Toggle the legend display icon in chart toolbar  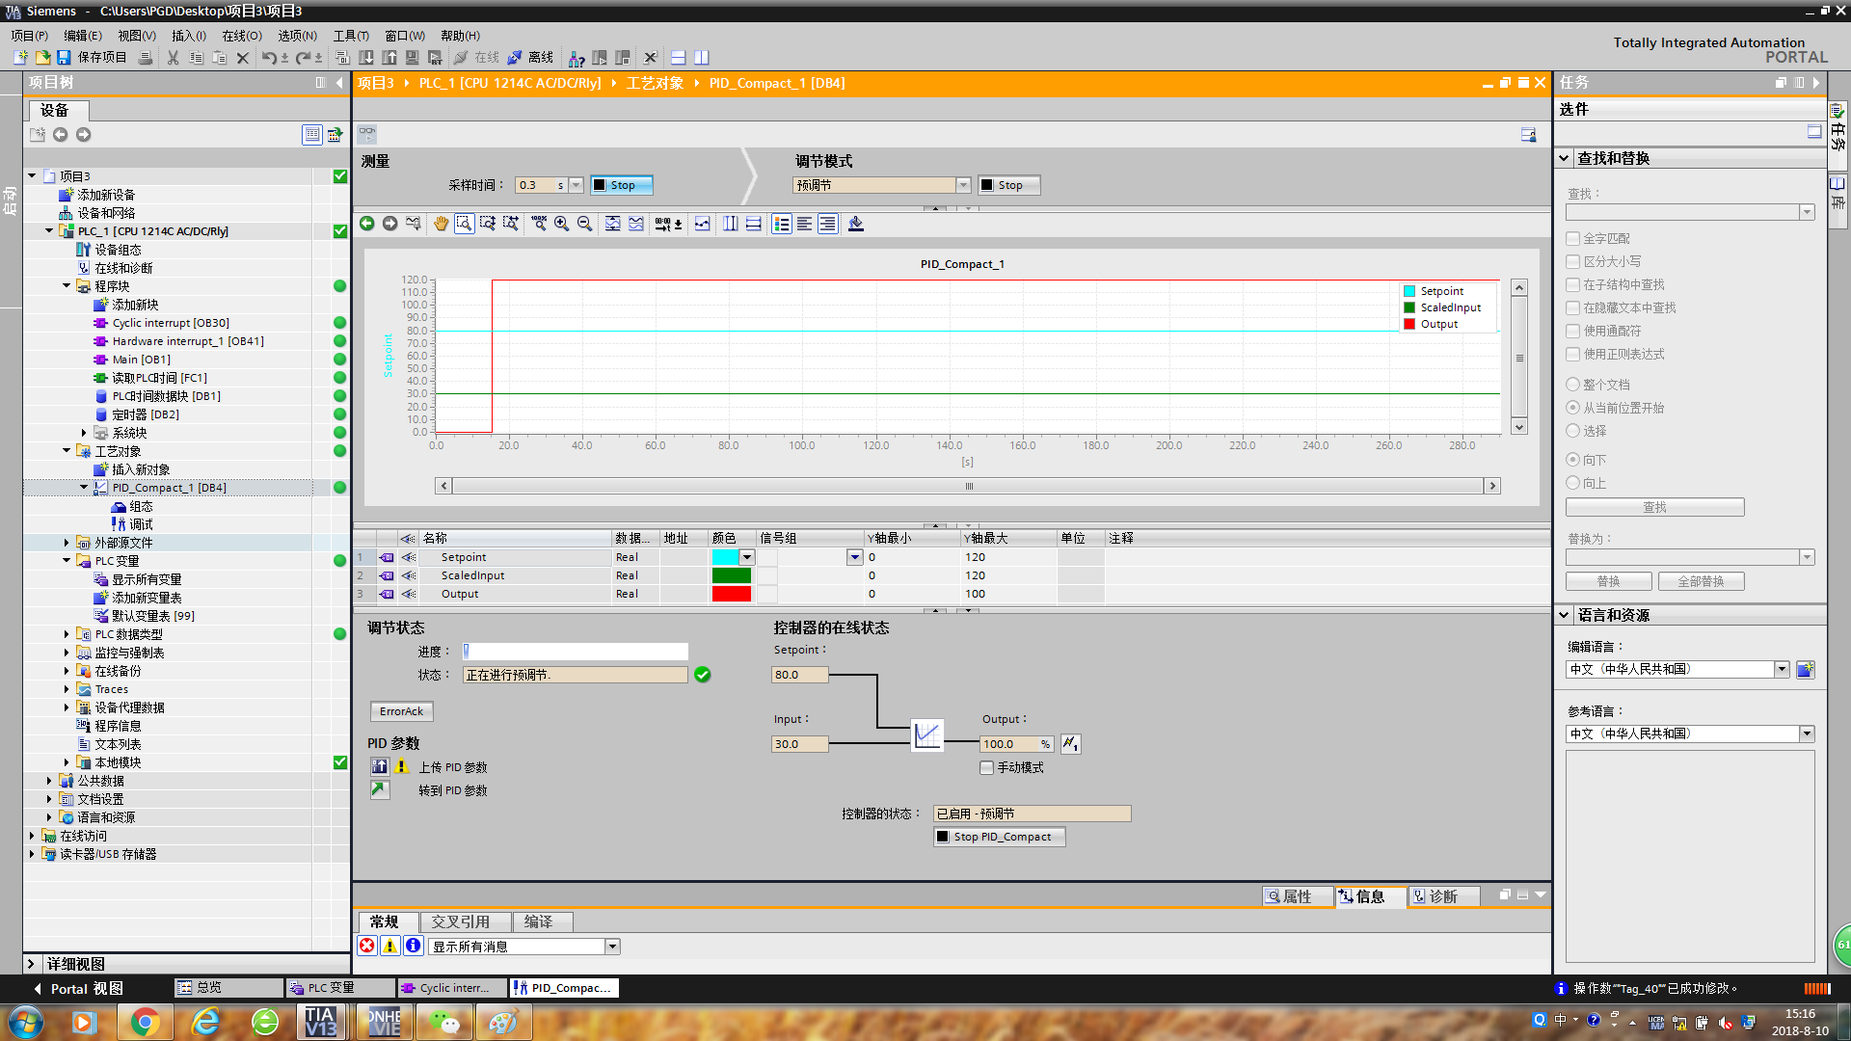pos(782,224)
